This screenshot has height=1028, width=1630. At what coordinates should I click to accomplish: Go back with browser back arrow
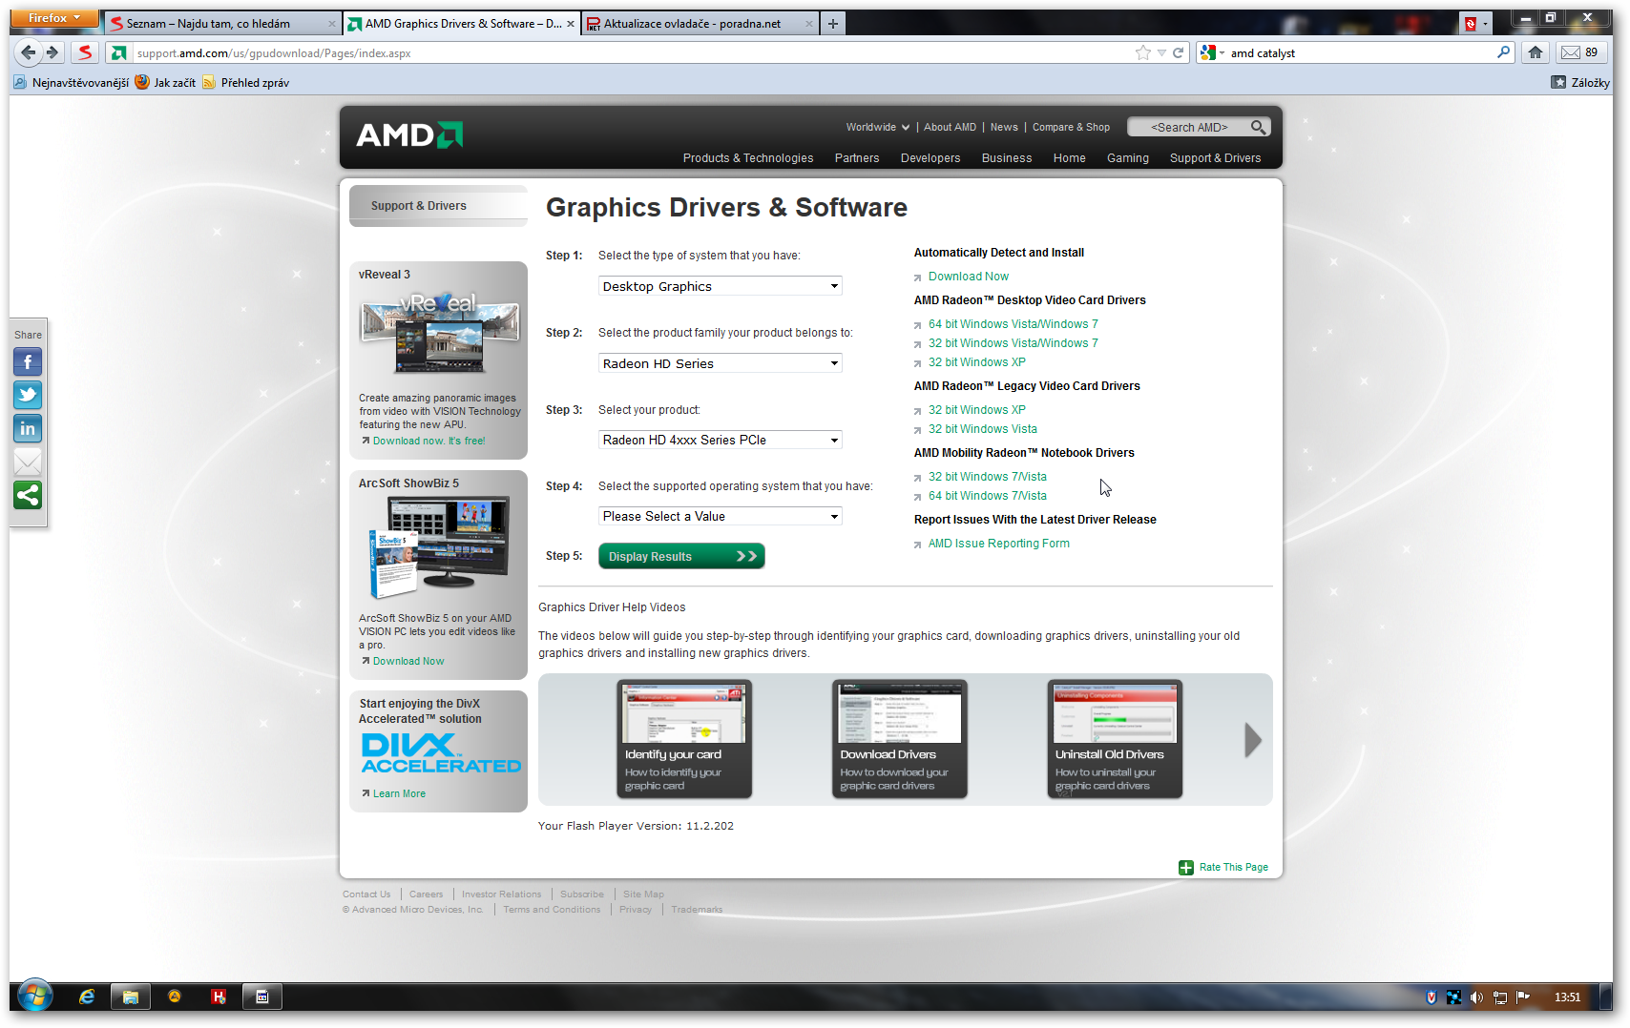coord(29,52)
